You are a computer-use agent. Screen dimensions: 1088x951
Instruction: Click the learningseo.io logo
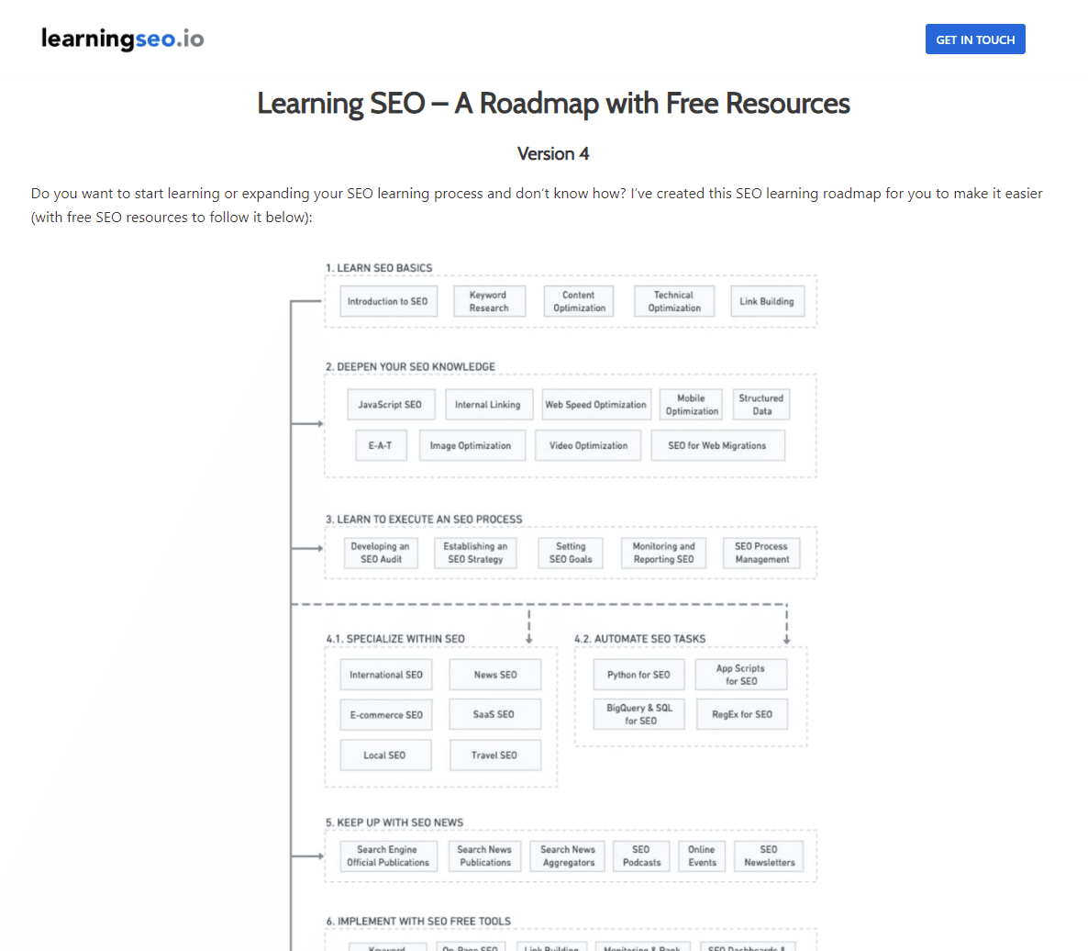tap(122, 39)
